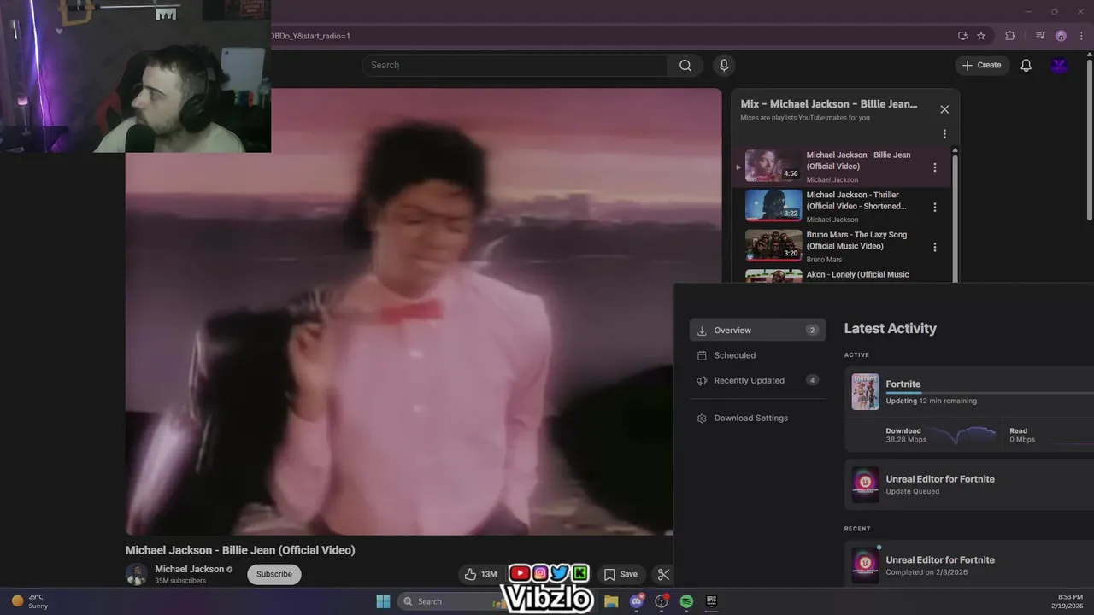The height and width of the screenshot is (615, 1094).
Task: Click the Create button
Action: 981,65
